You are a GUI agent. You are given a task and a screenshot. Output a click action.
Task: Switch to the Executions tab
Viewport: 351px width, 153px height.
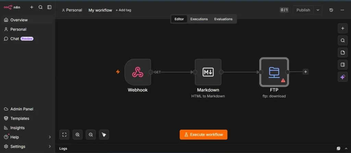point(199,19)
